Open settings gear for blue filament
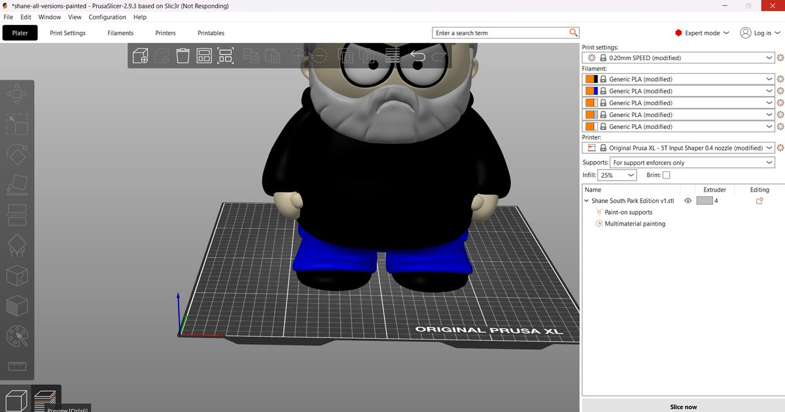This screenshot has width=785, height=412. [779, 91]
